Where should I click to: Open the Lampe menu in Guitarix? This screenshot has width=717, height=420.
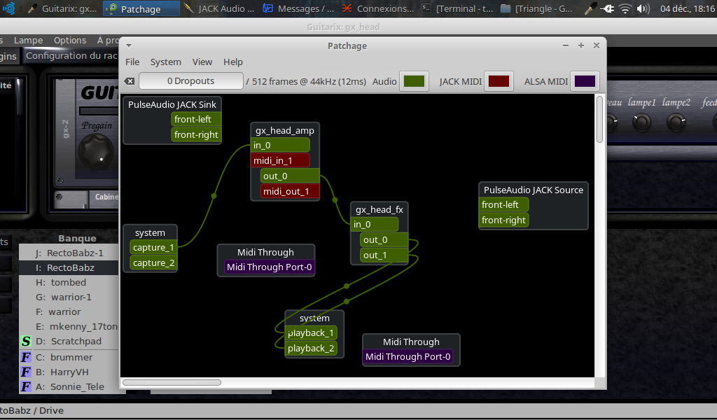28,40
